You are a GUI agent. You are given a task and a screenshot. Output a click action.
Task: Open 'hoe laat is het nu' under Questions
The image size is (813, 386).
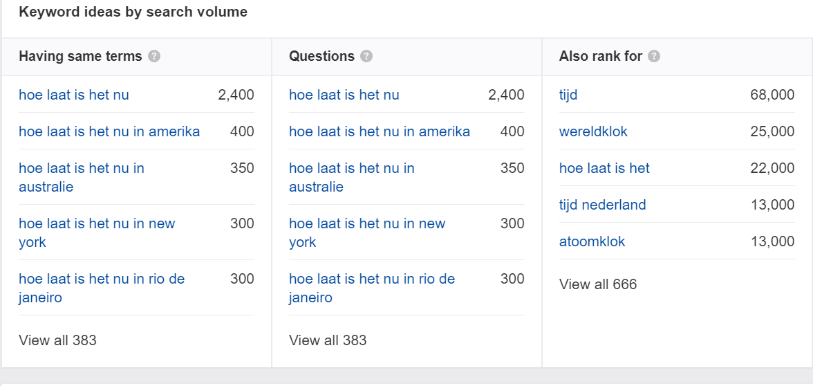[344, 95]
